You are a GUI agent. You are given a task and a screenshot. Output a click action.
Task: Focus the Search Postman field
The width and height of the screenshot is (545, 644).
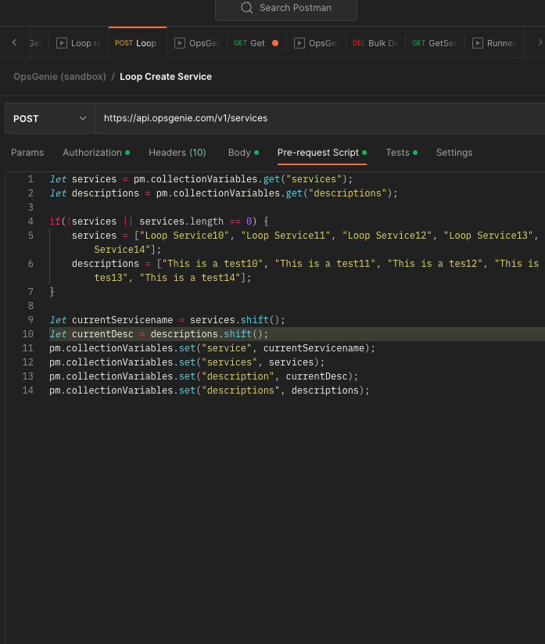286,9
